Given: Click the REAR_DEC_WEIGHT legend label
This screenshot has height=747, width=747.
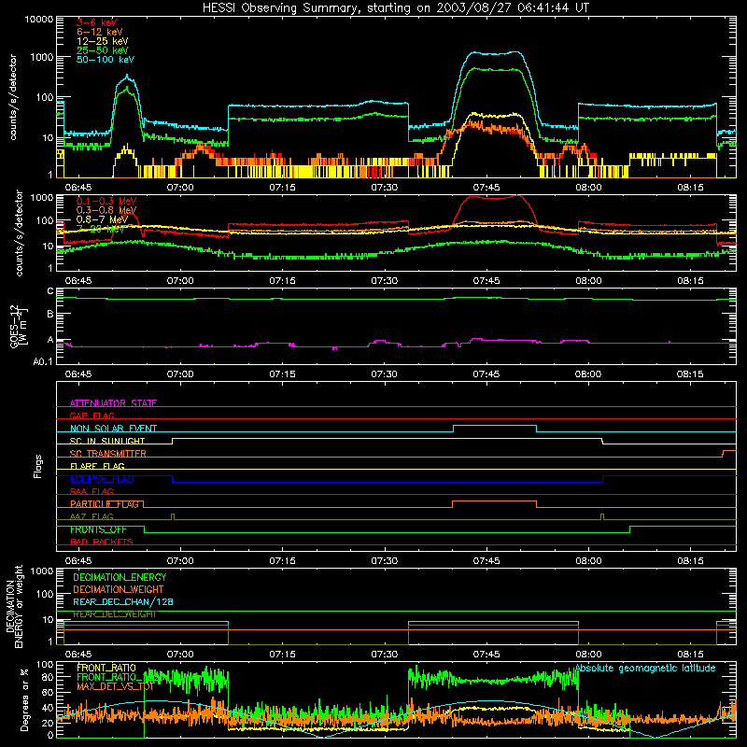Looking at the screenshot, I should 115,614.
